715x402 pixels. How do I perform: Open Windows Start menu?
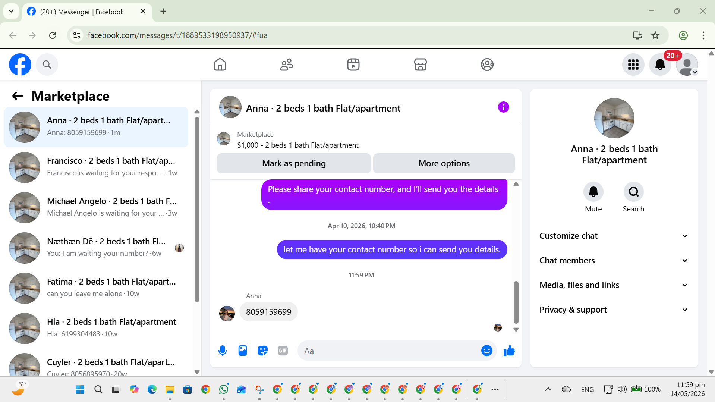[x=80, y=390]
